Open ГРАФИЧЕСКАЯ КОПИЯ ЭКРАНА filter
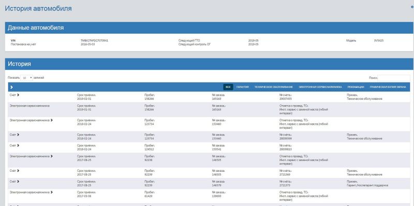The width and height of the screenshot is (414, 206). pyautogui.click(x=388, y=87)
